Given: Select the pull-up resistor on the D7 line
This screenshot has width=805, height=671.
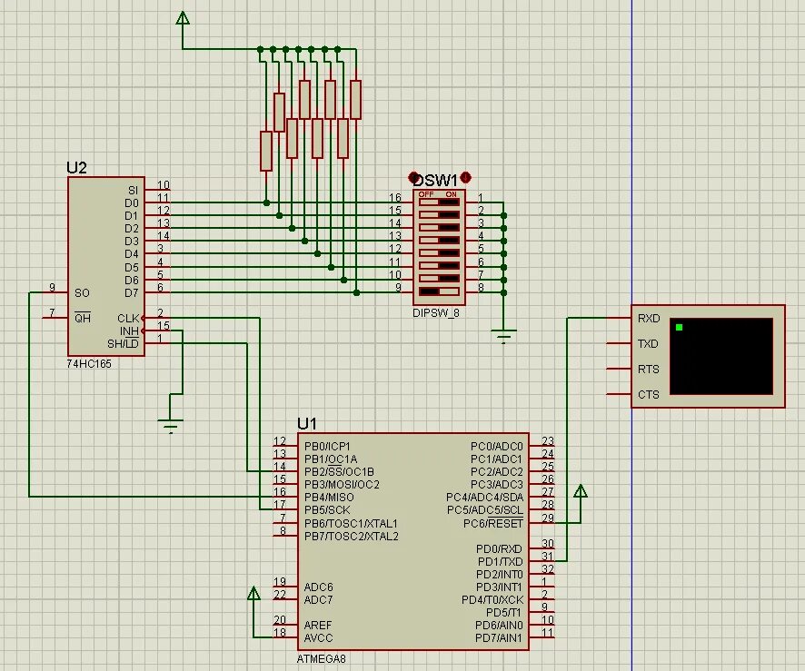Looking at the screenshot, I should [356, 100].
